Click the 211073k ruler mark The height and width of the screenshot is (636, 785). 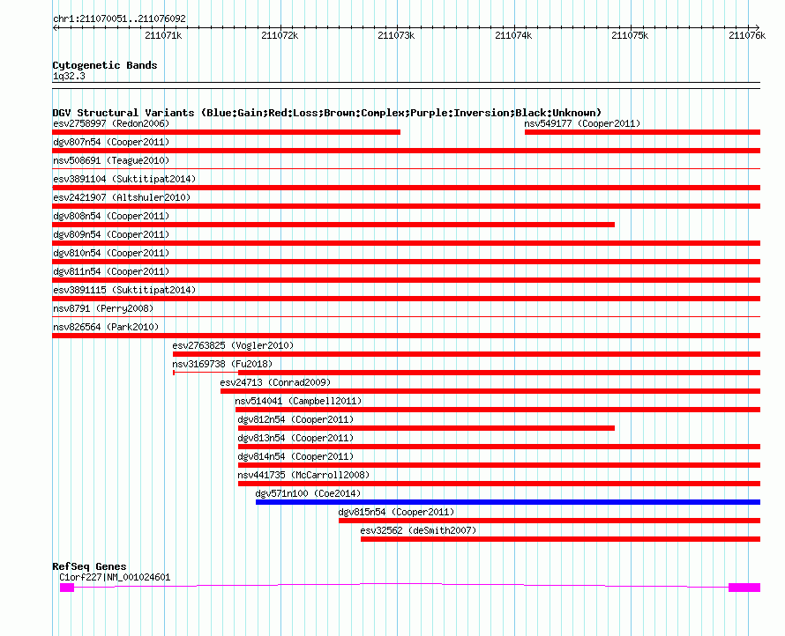point(396,35)
